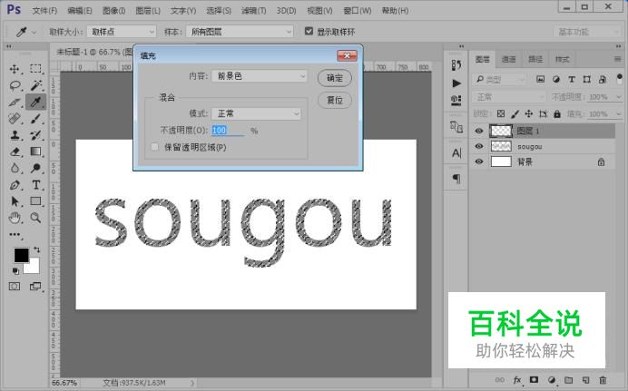628x391 pixels.
Task: Open the 图层(L) menu
Action: [x=148, y=11]
